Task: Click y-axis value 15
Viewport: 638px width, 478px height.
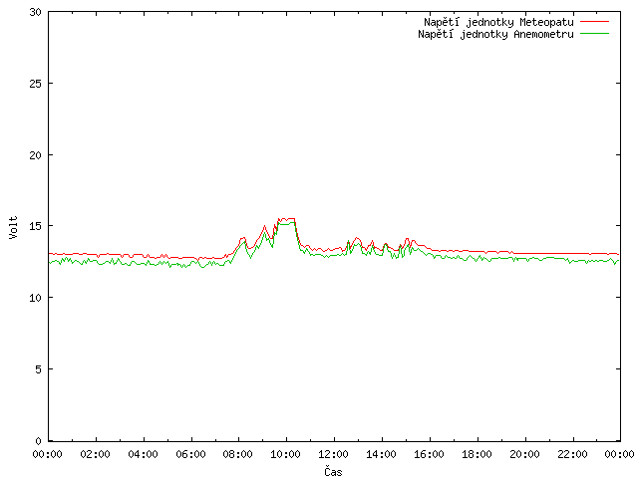Action: 36,226
